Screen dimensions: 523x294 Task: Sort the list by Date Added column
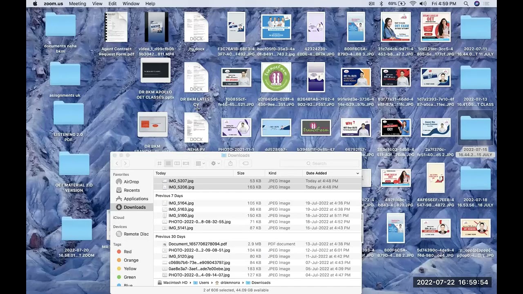(x=332, y=173)
